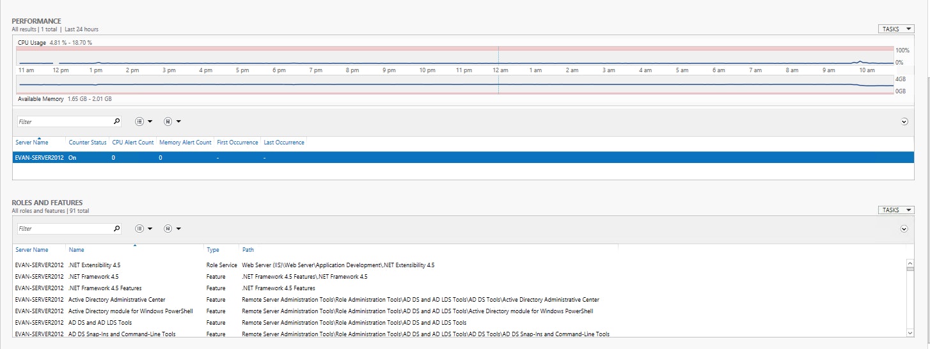Image resolution: width=930 pixels, height=349 pixels.
Task: Expand the Performance section chevron
Action: [904, 121]
